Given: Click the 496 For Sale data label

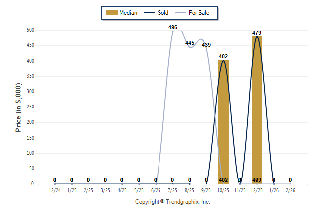Looking at the screenshot, I should [173, 27].
